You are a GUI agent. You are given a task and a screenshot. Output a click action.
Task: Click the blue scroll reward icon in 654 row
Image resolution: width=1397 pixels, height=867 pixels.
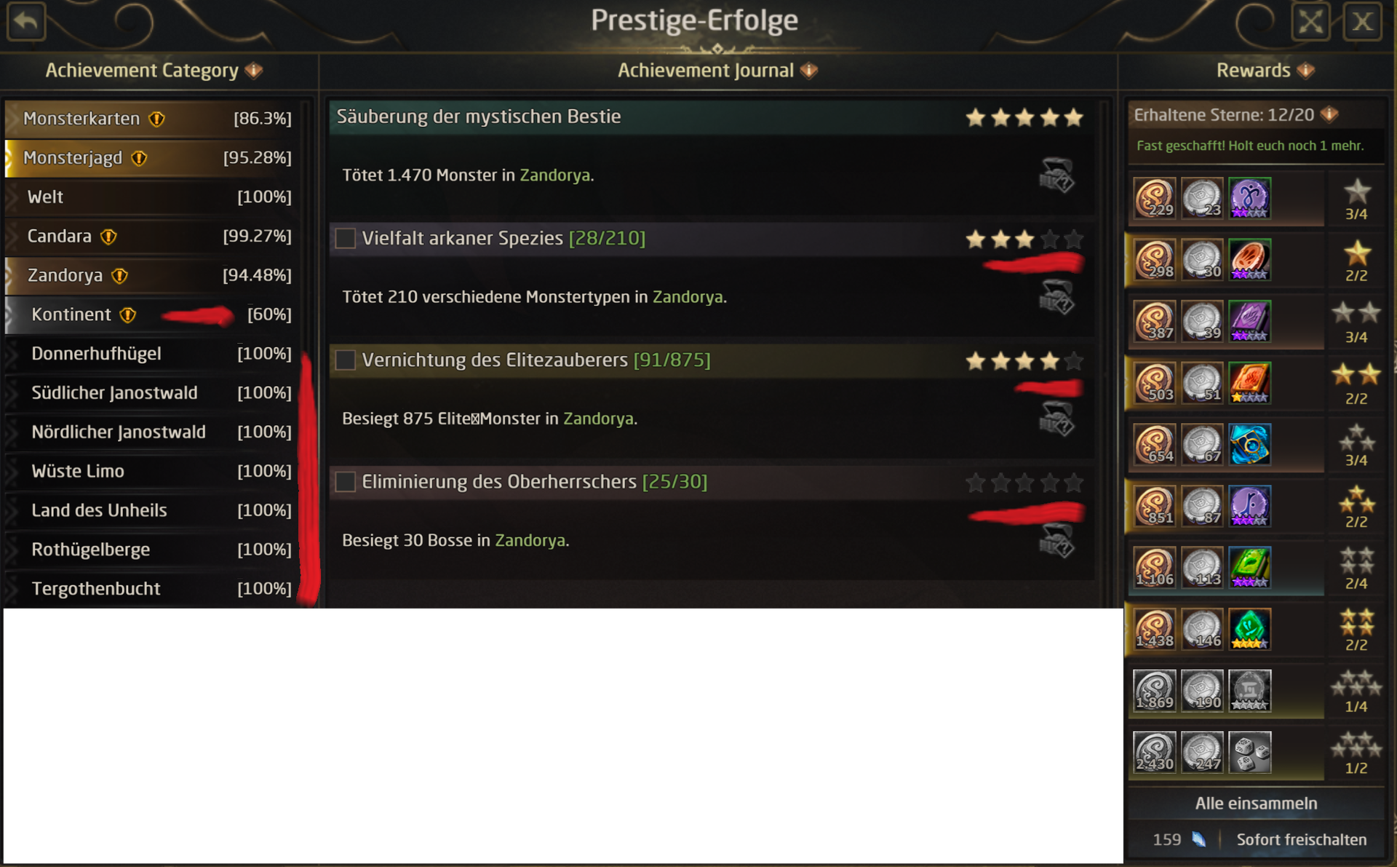[x=1249, y=444]
